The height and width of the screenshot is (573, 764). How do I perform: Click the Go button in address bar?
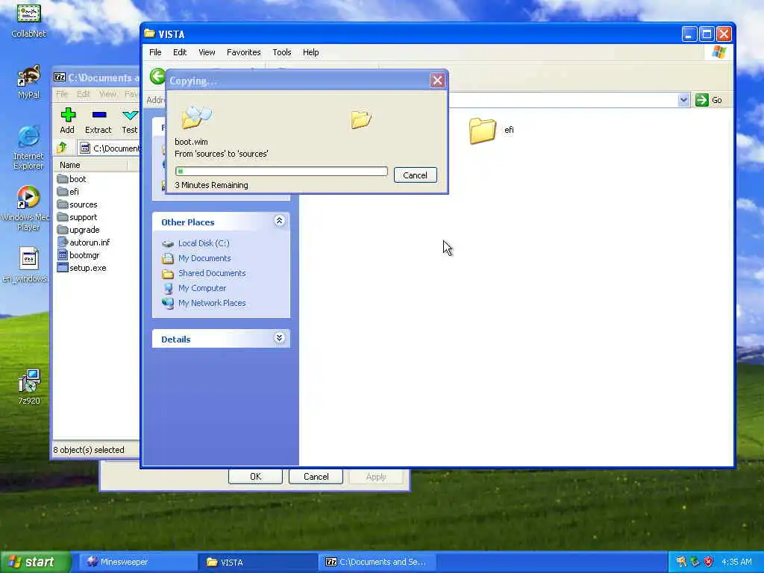(x=709, y=100)
